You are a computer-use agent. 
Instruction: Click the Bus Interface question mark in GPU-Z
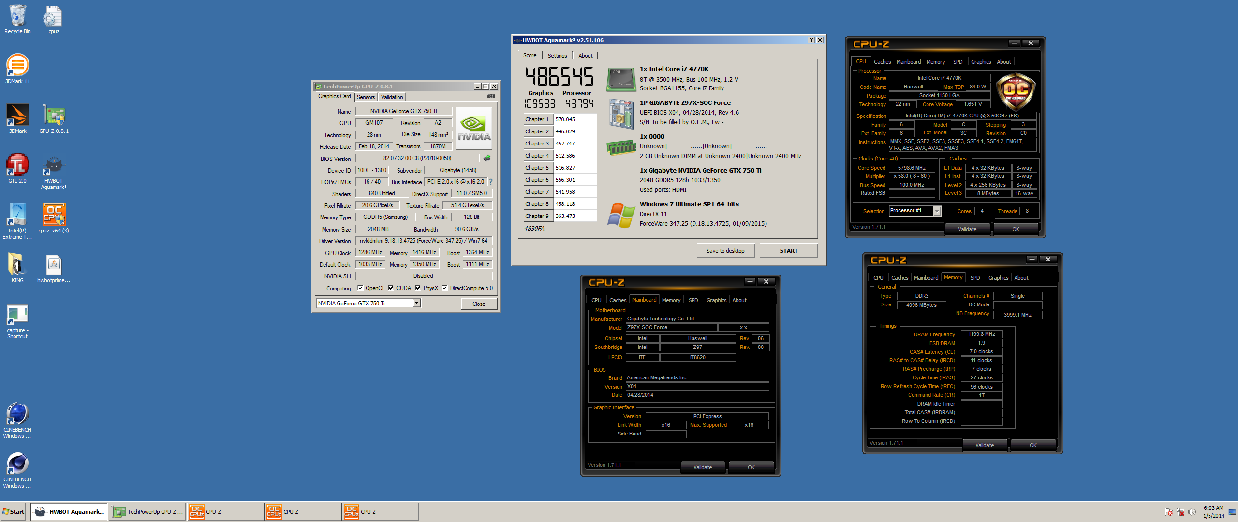tap(490, 182)
